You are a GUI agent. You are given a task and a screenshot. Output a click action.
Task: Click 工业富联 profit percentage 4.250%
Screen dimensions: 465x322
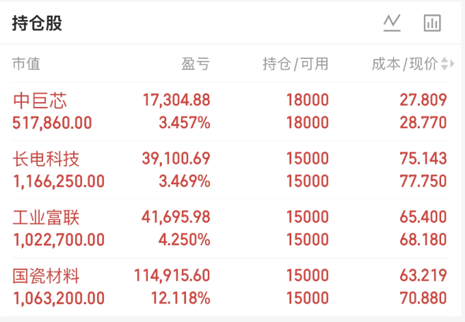pyautogui.click(x=185, y=239)
